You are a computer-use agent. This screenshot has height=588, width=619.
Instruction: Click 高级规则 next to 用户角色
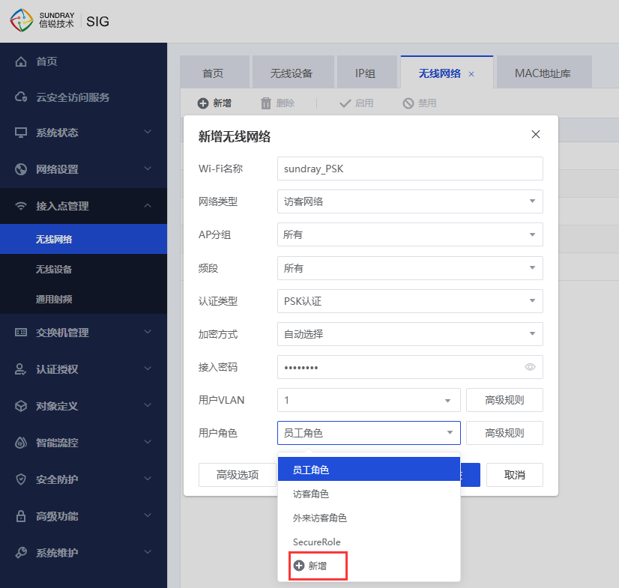tap(504, 433)
